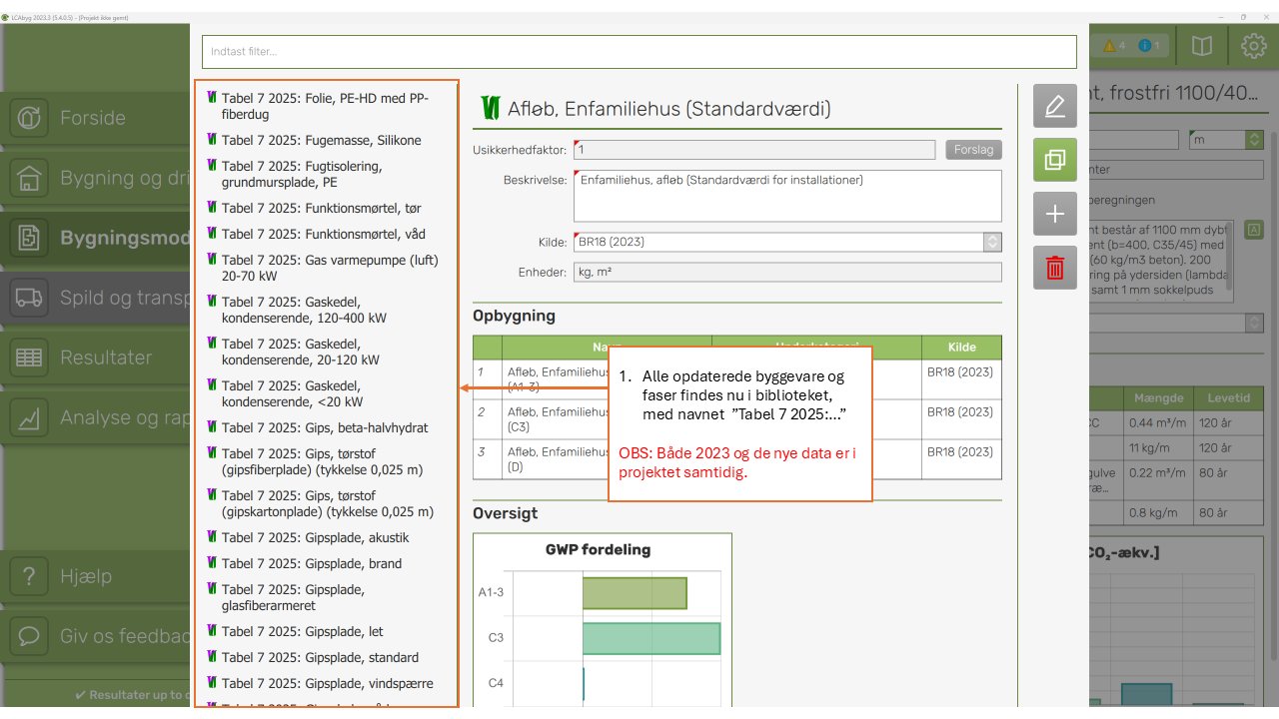Viewport: 1279px width, 719px height.
Task: Select Tabel 7 2025: Gipsplade, akustik
Action: pyautogui.click(x=315, y=537)
